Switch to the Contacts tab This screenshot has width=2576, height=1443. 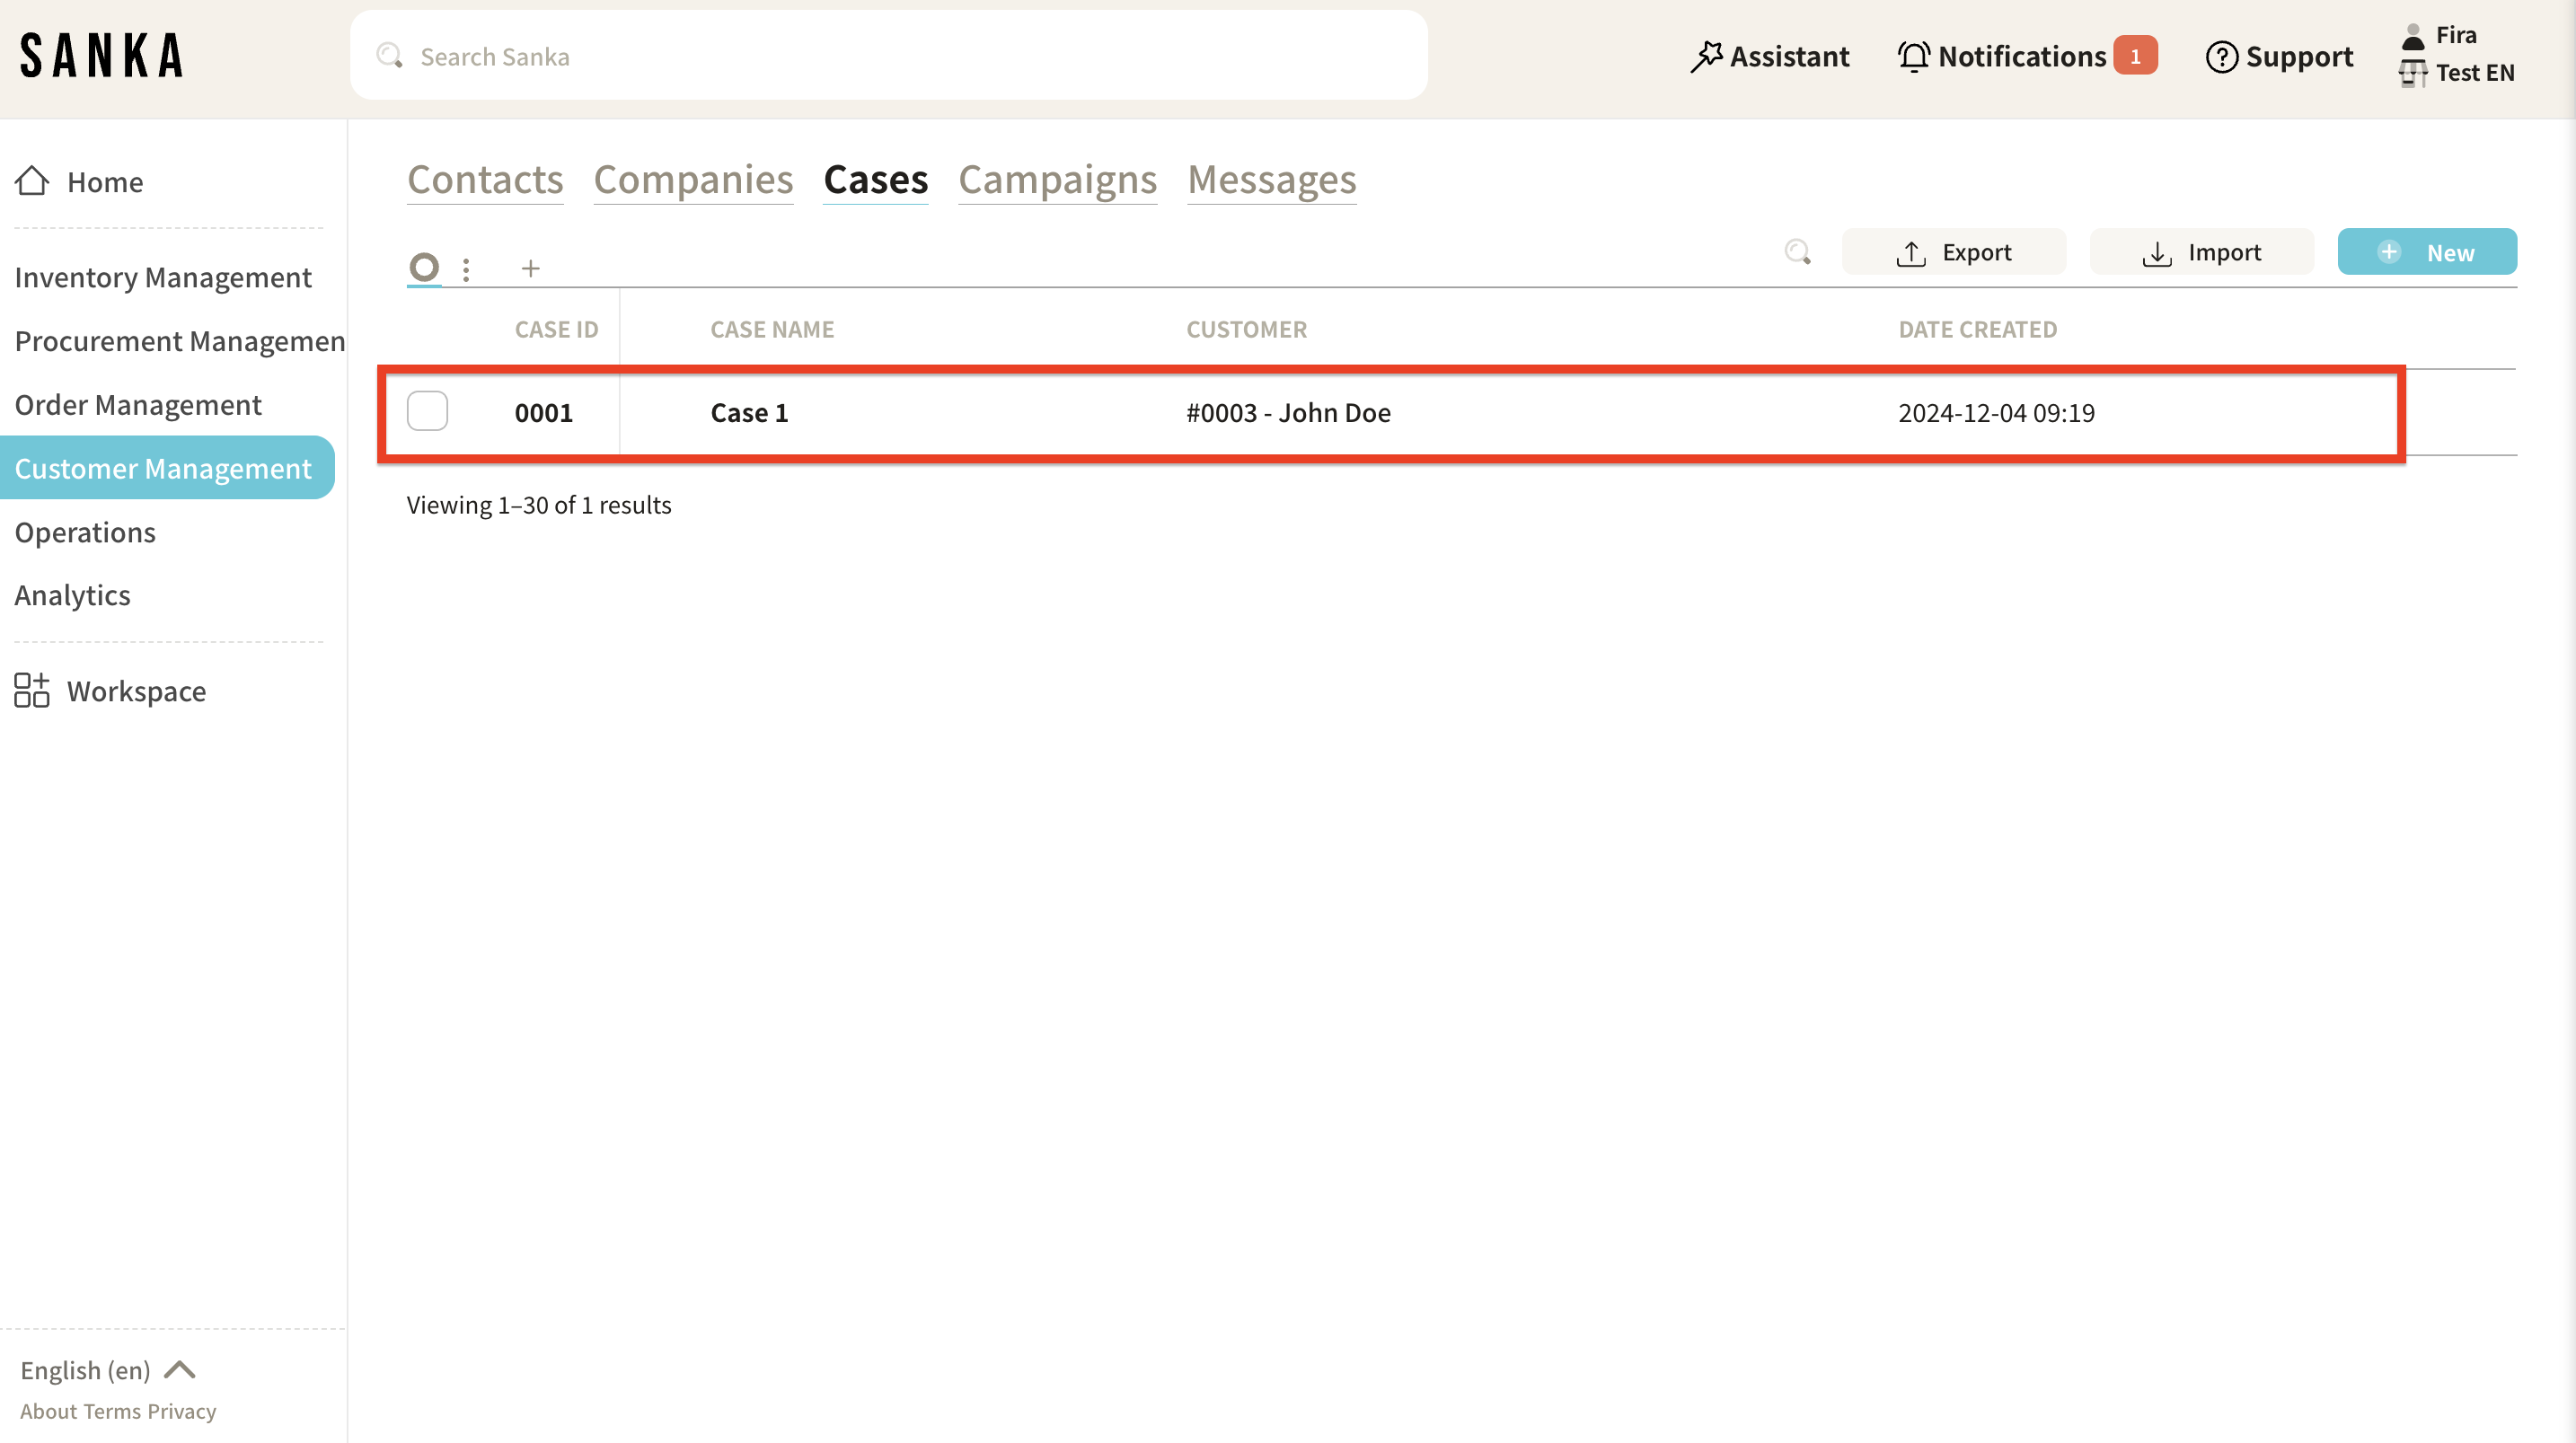point(485,180)
